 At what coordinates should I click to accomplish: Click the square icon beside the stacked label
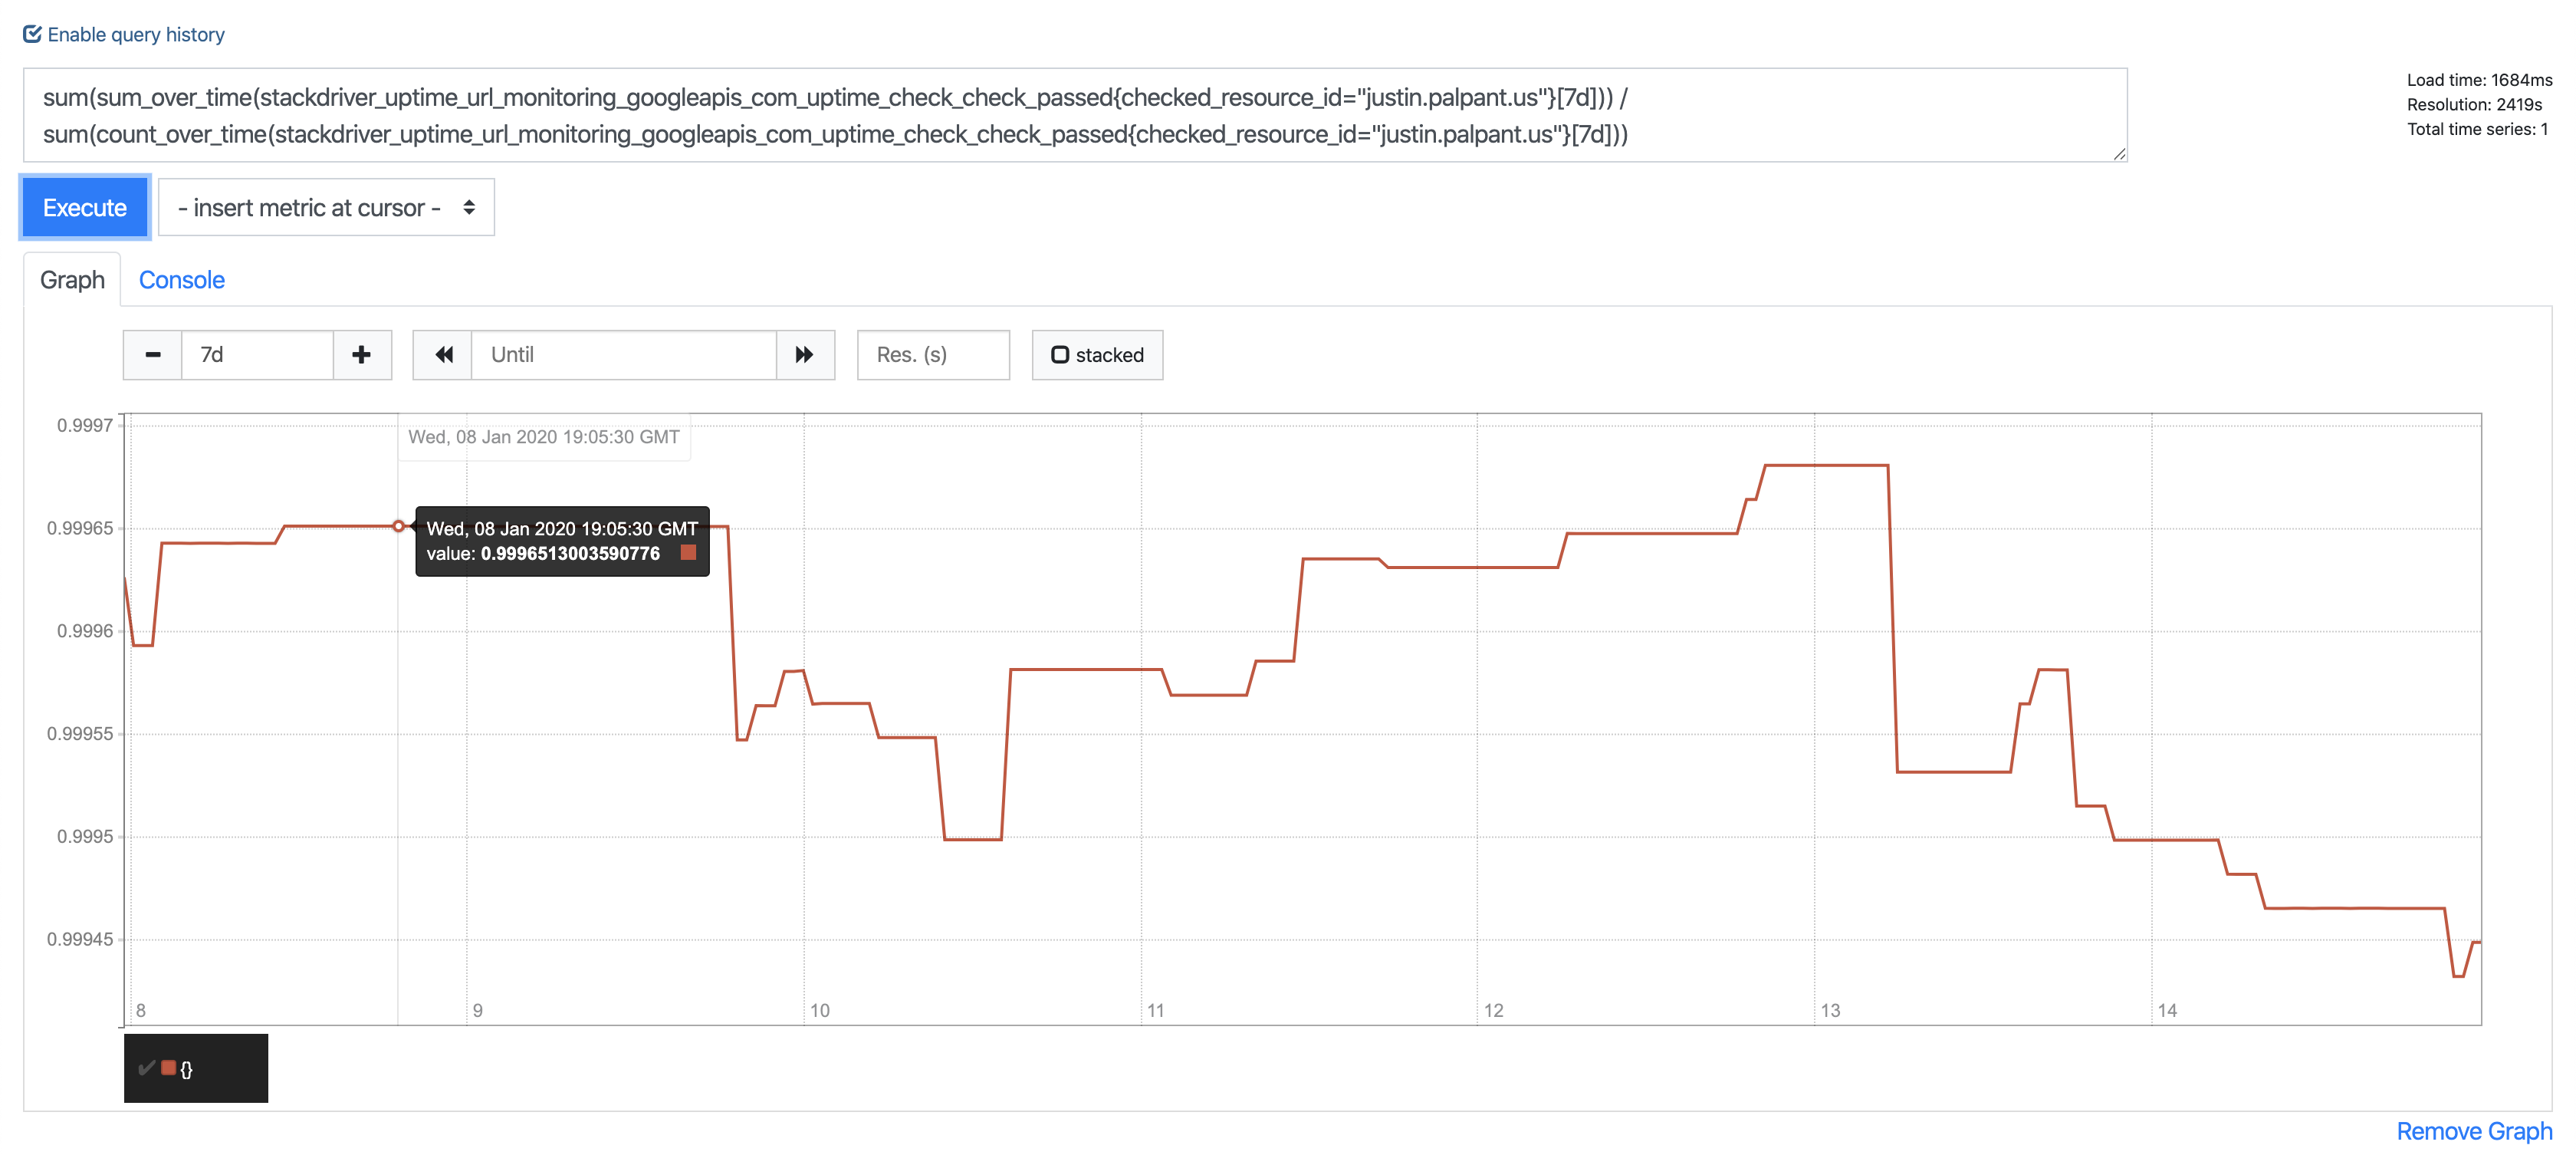(x=1061, y=354)
